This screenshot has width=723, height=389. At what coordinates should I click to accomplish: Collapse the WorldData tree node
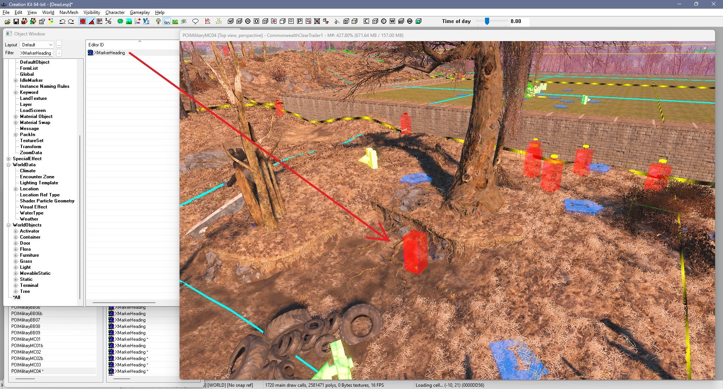[x=9, y=165]
